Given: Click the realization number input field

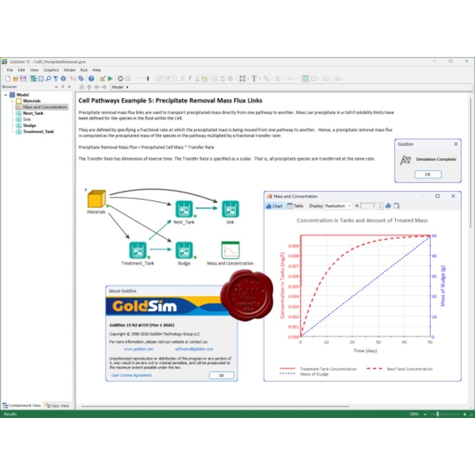Looking at the screenshot, I should click(x=368, y=206).
